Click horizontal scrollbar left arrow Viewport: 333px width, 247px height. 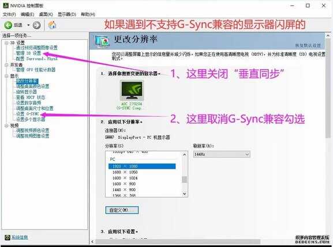click(92, 241)
